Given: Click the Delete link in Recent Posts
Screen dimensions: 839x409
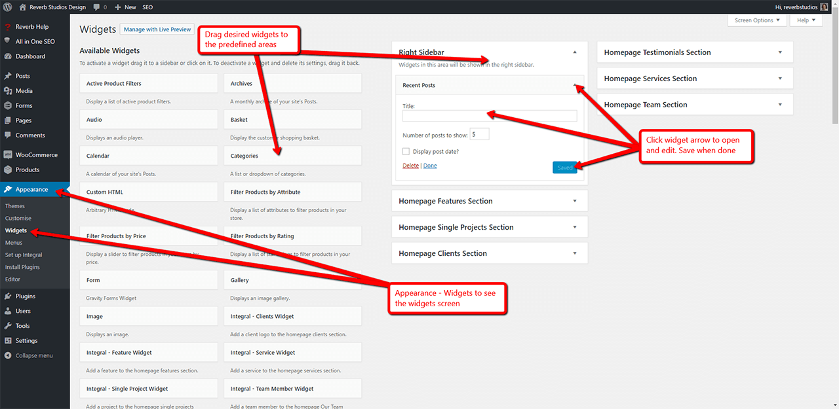Looking at the screenshot, I should (410, 166).
